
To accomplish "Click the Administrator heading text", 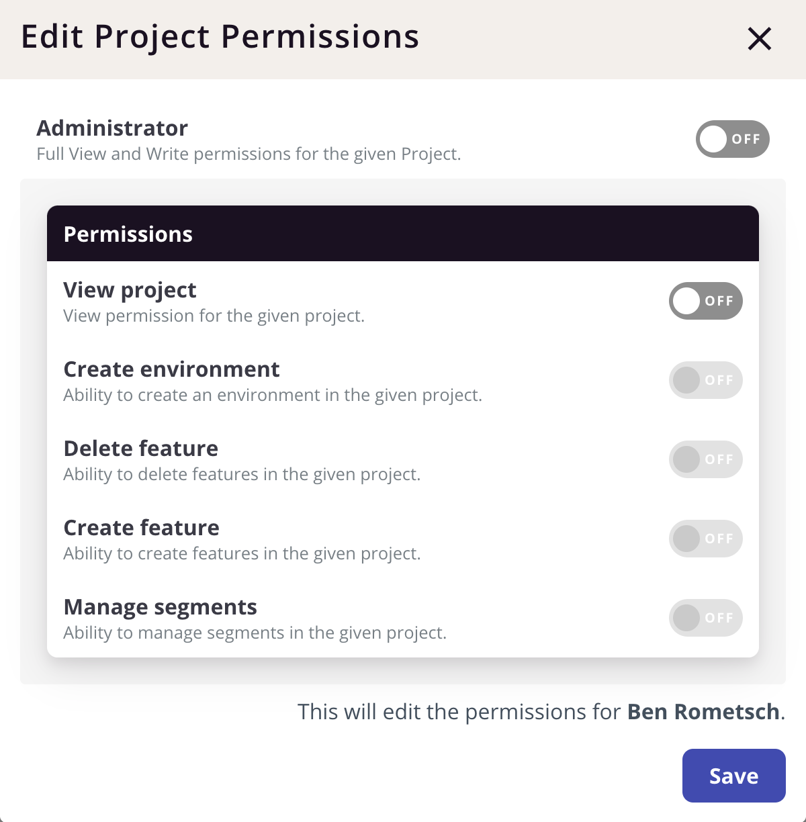I will pyautogui.click(x=112, y=128).
